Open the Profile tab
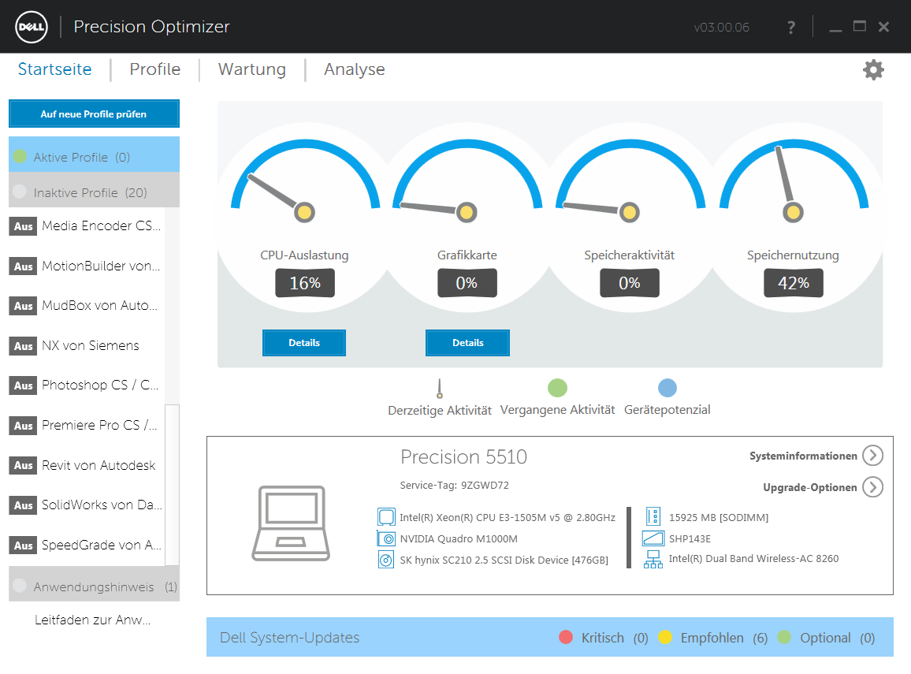The height and width of the screenshot is (674, 911). pyautogui.click(x=155, y=69)
